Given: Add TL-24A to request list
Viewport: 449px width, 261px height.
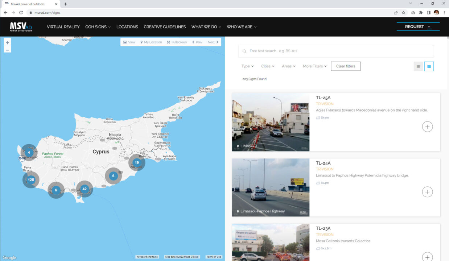Looking at the screenshot, I should point(427,192).
